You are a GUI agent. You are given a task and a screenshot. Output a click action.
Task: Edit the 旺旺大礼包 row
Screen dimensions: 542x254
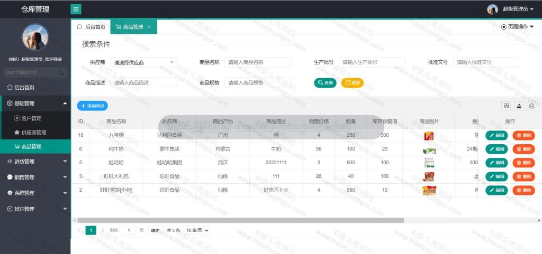496,176
